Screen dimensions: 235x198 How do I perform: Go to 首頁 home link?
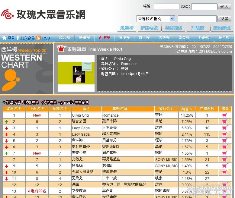pos(11,38)
